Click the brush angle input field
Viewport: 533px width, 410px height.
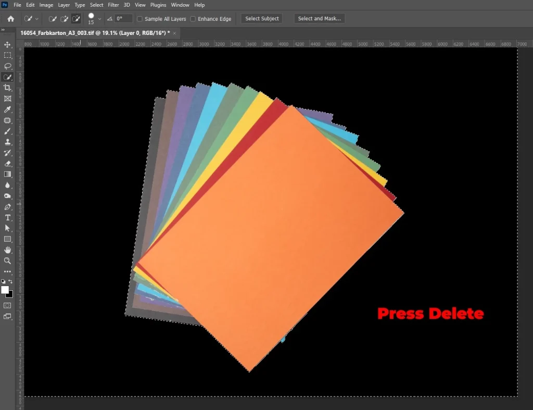click(x=124, y=19)
